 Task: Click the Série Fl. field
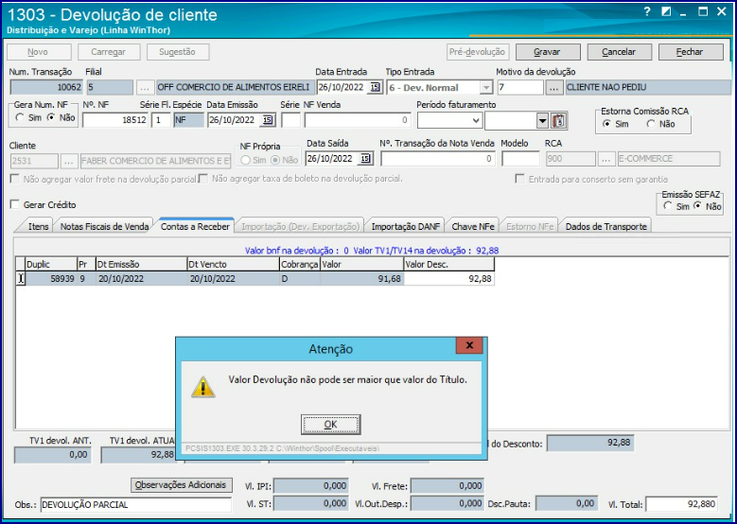pos(161,120)
